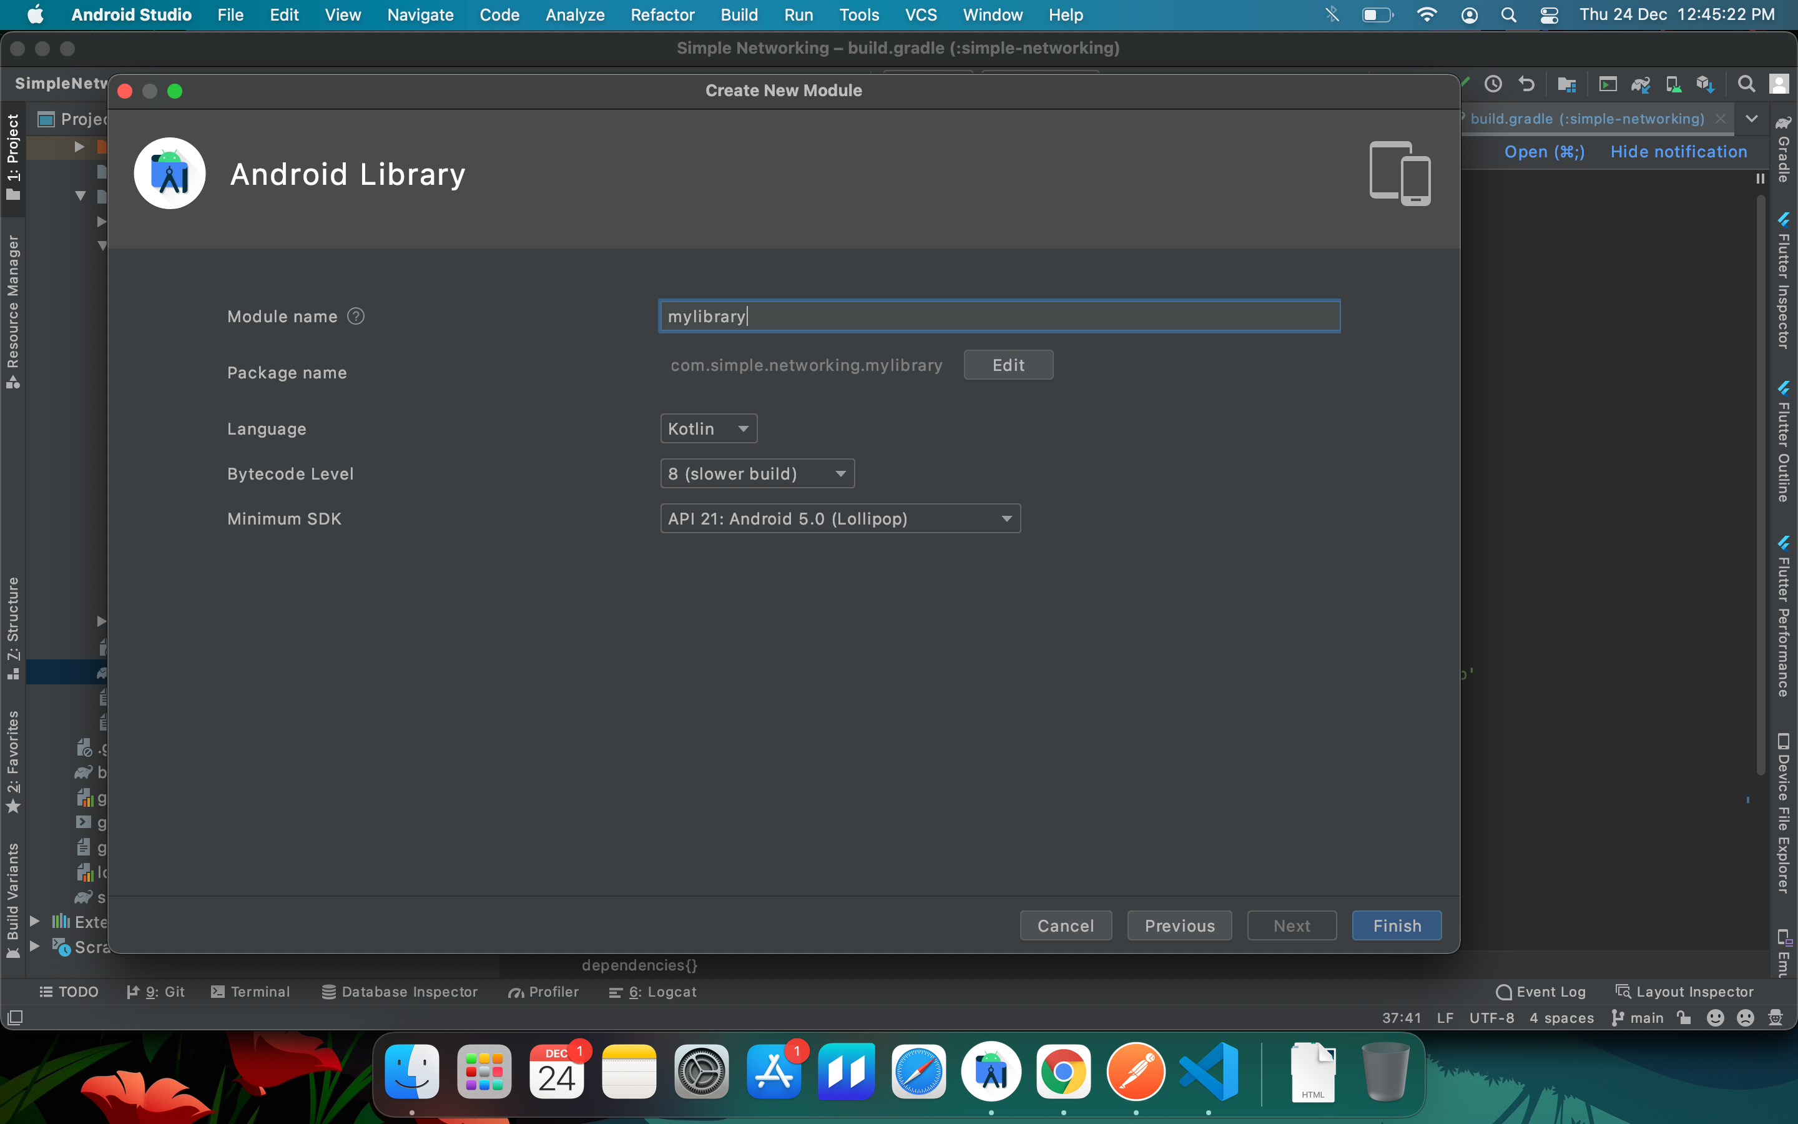Open the Refactor menu
This screenshot has width=1798, height=1124.
pyautogui.click(x=662, y=15)
